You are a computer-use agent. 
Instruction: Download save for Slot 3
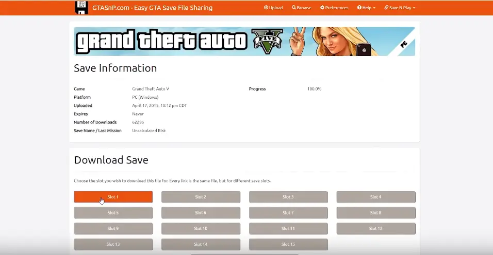pyautogui.click(x=288, y=197)
